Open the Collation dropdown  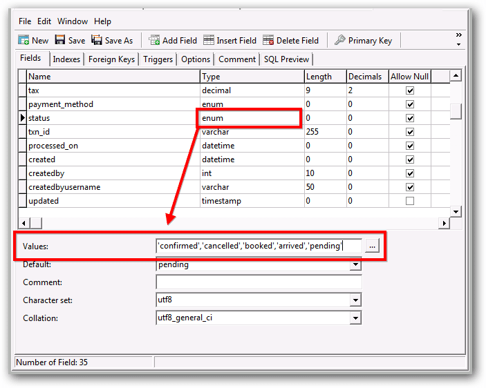[355, 318]
